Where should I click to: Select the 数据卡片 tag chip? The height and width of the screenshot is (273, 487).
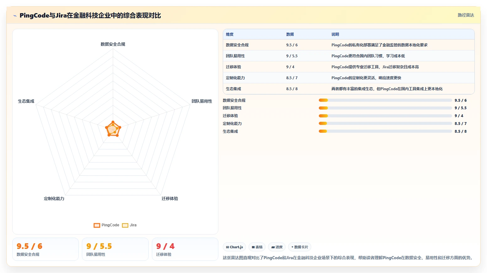pyautogui.click(x=300, y=247)
